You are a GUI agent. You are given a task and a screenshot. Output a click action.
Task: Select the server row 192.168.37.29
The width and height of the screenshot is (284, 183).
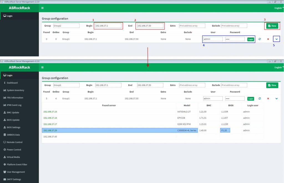tap(50, 130)
